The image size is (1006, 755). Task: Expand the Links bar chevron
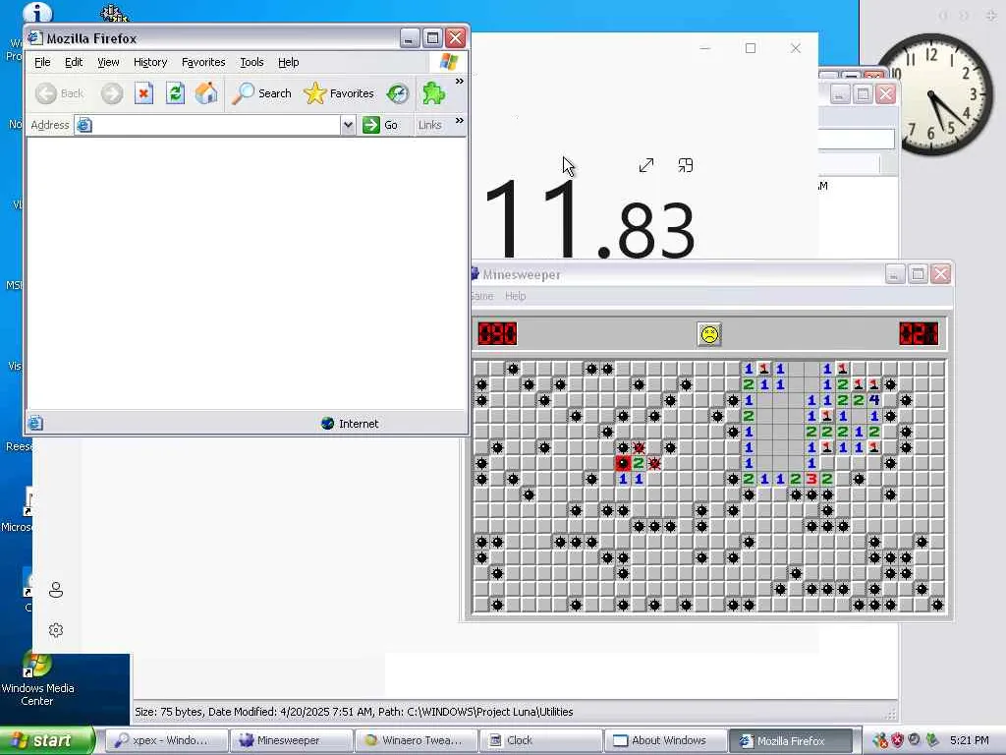(460, 121)
